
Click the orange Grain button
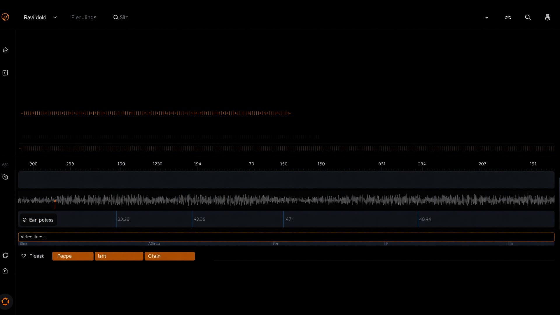[170, 256]
